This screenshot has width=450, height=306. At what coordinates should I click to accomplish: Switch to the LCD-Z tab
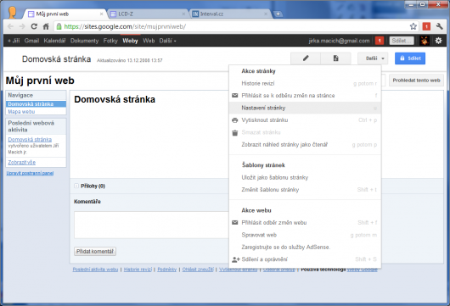tap(148, 14)
